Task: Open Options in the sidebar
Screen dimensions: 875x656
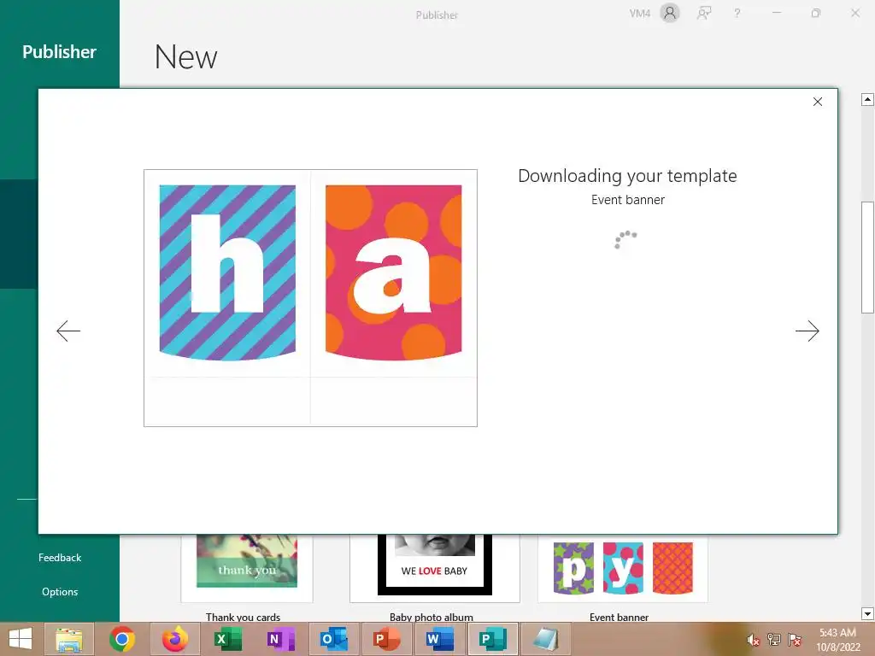Action: (60, 591)
